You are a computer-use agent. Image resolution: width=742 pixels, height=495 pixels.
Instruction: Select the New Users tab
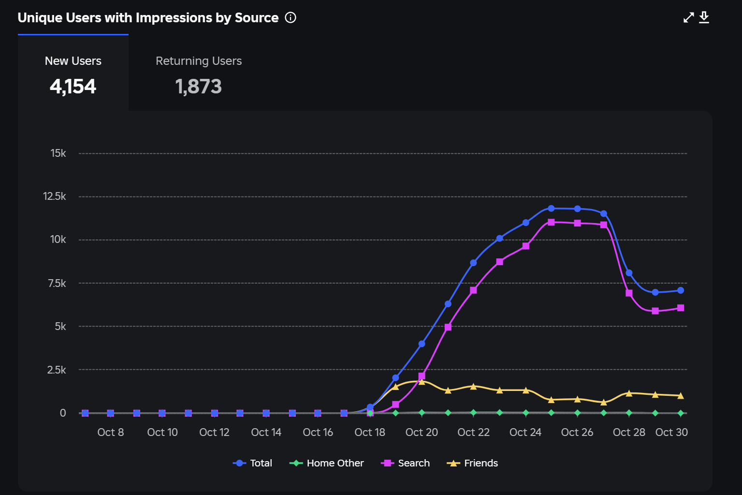[x=73, y=74]
